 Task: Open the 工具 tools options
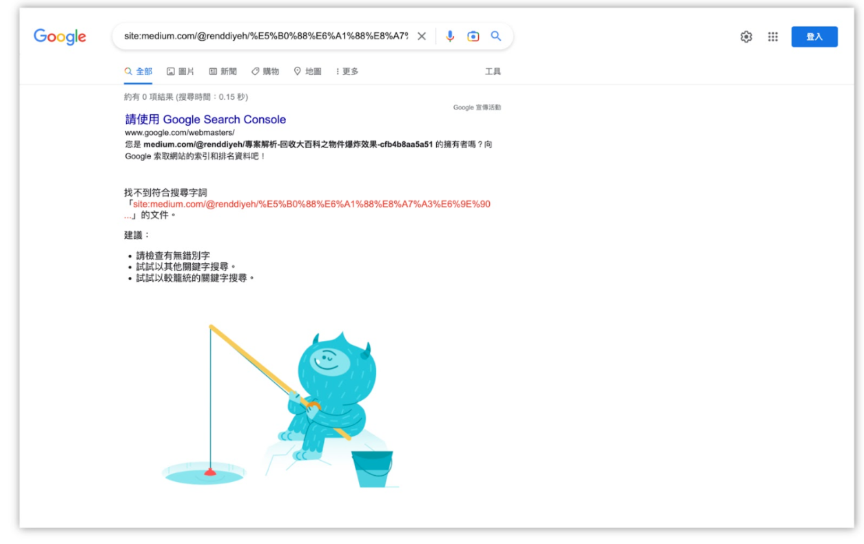(493, 72)
